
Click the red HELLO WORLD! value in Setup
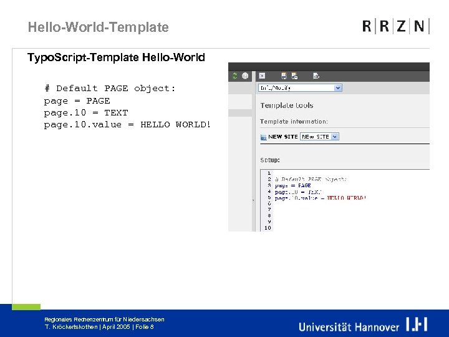347,198
